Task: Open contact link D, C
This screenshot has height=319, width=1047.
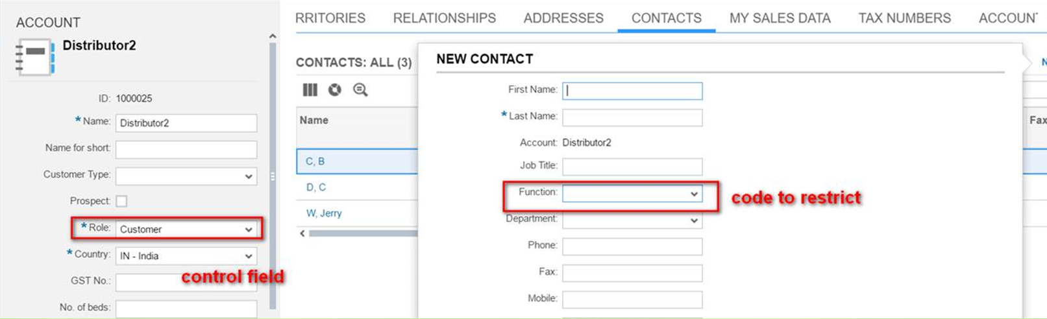Action: tap(315, 187)
